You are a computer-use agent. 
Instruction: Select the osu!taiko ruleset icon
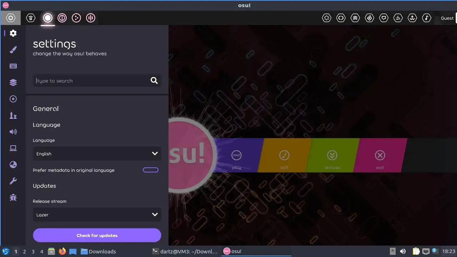pyautogui.click(x=62, y=18)
